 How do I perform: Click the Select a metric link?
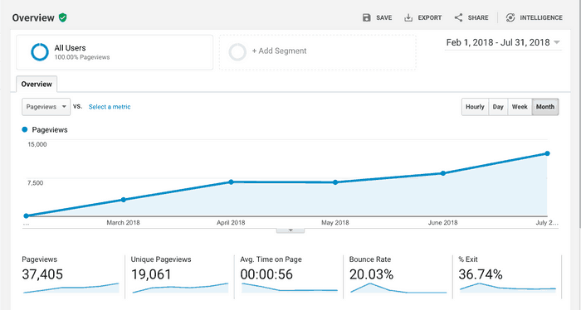(x=110, y=107)
